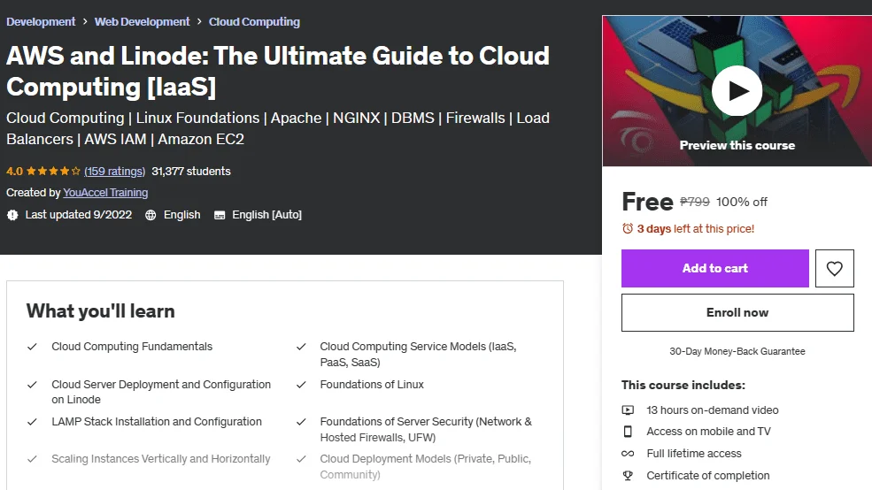The height and width of the screenshot is (490, 872).
Task: Click 'Foundations of Linux' learning item
Action: click(x=372, y=385)
